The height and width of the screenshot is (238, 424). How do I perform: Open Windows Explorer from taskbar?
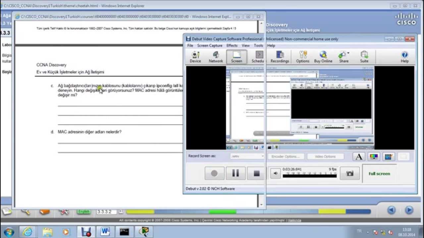tap(48, 232)
